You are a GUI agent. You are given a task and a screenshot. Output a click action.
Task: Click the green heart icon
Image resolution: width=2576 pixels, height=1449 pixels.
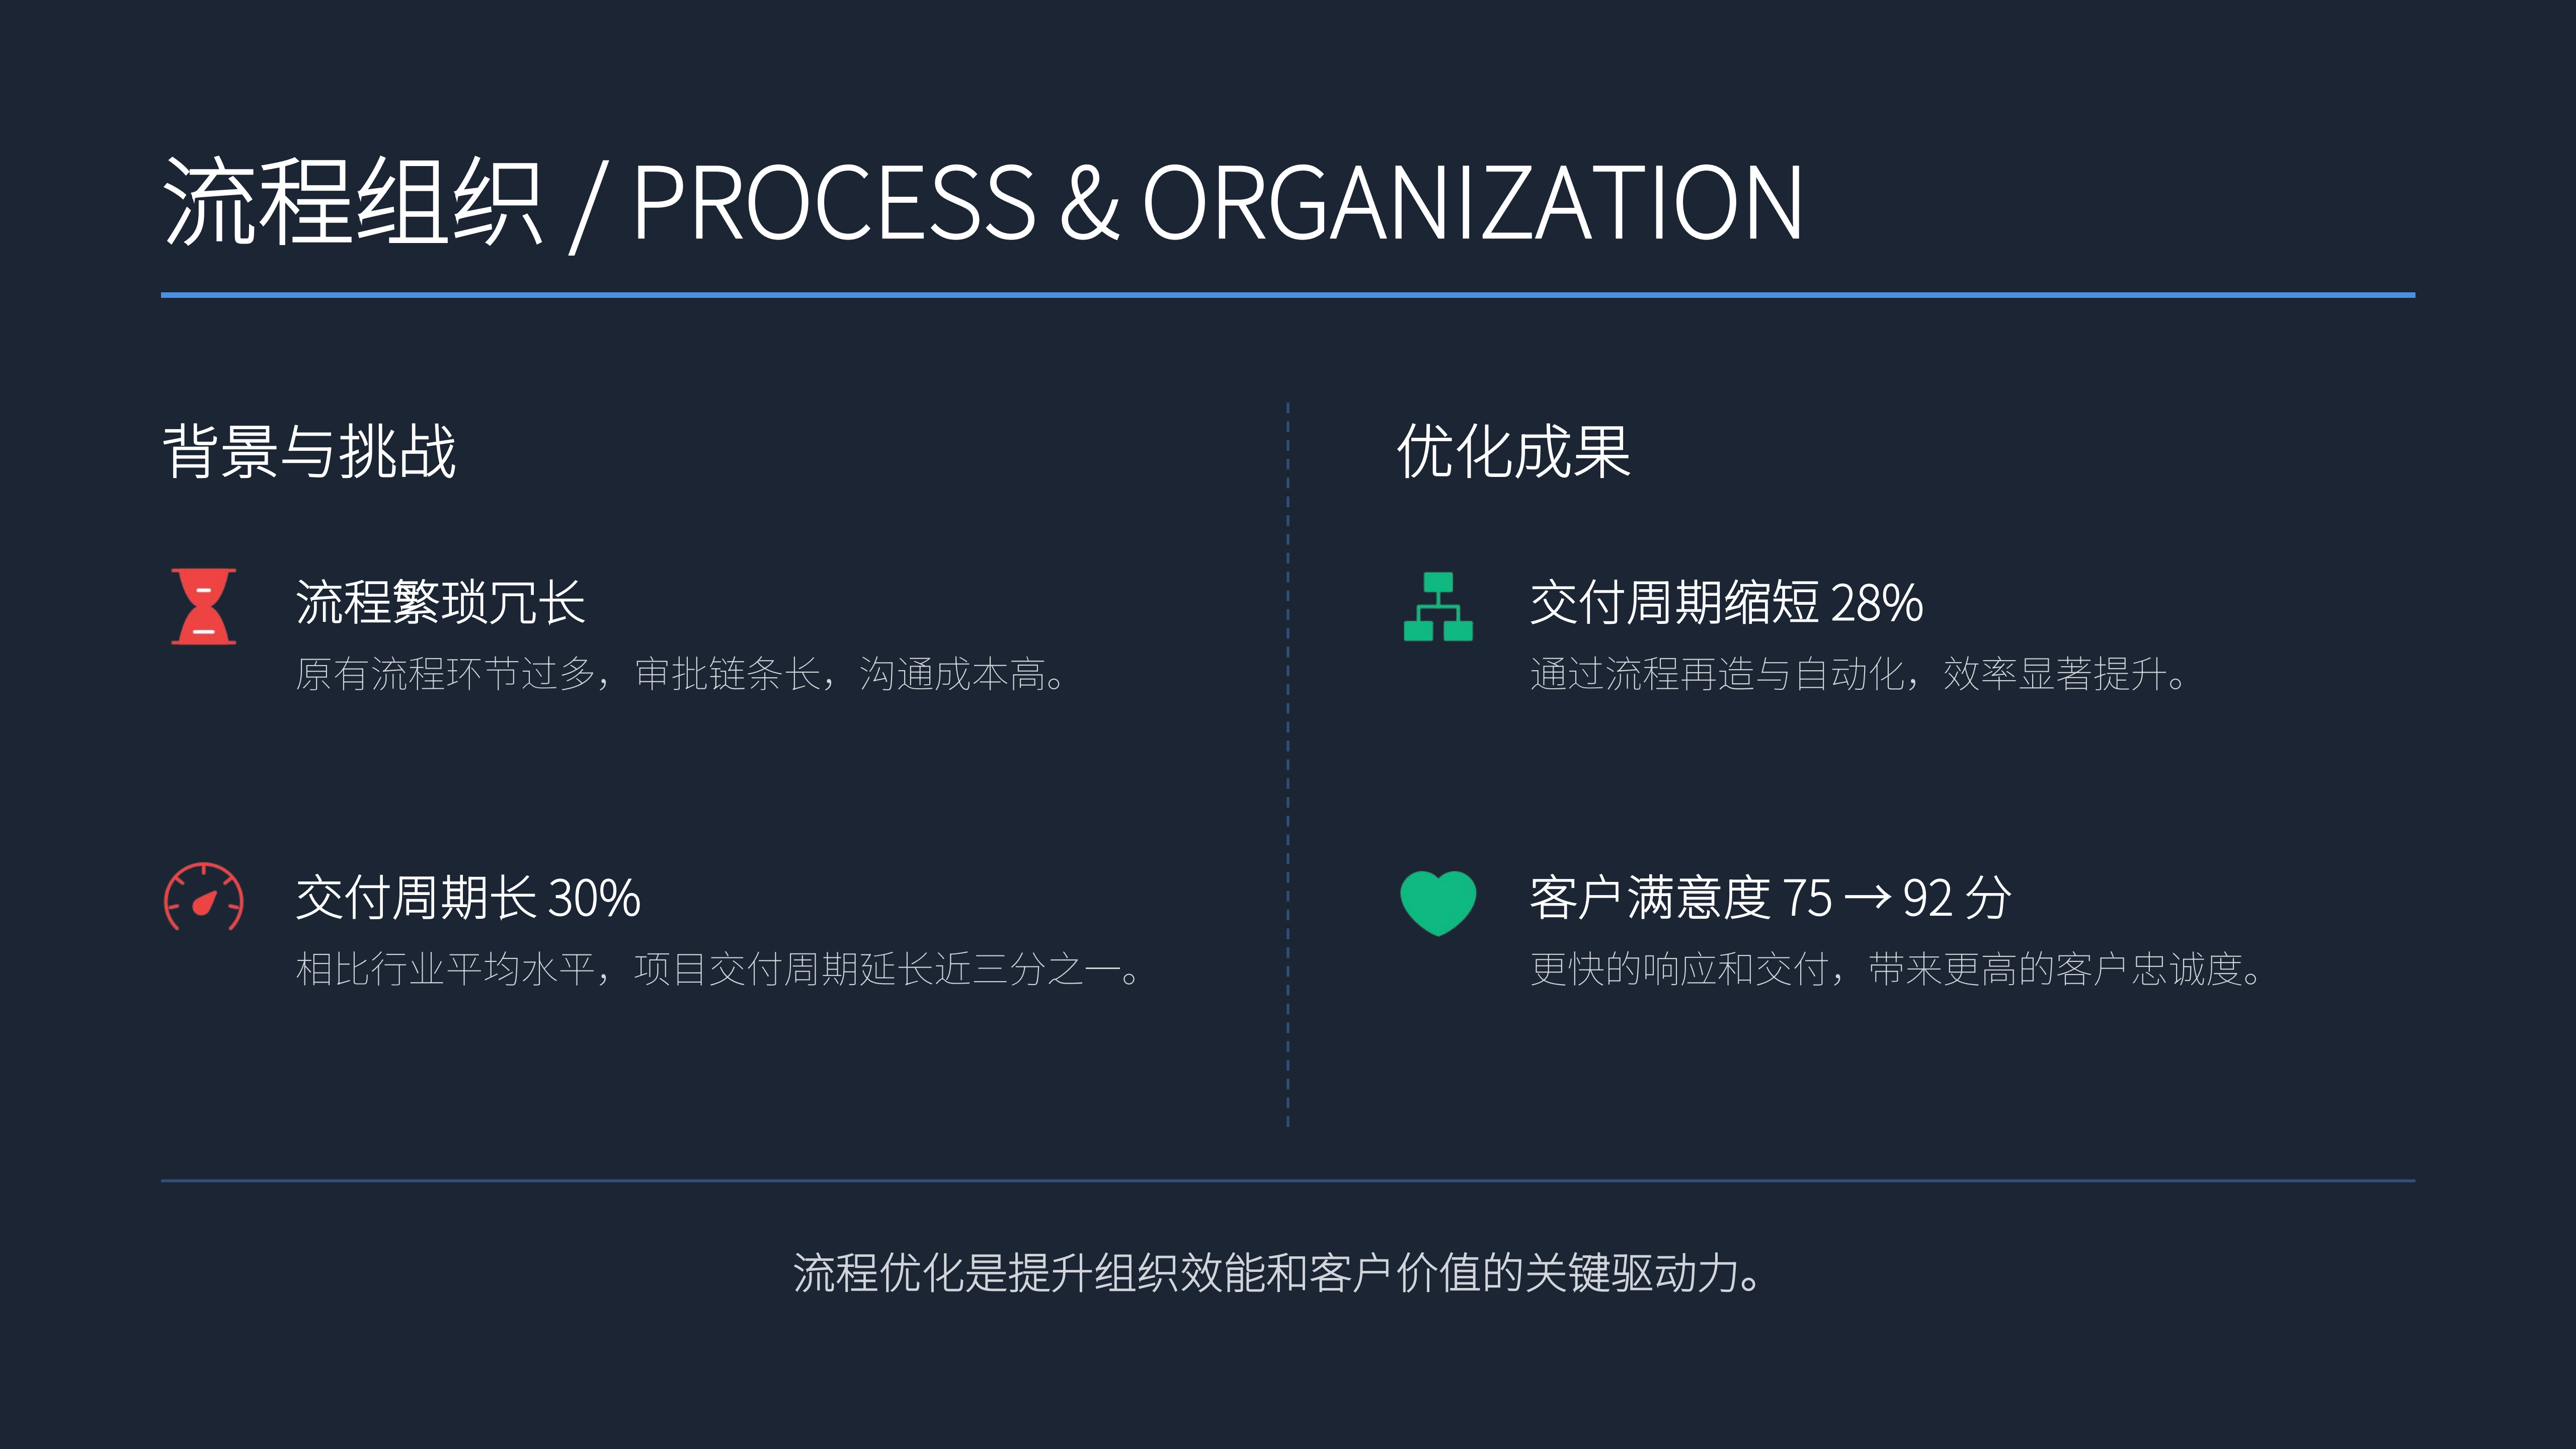pos(1438,901)
